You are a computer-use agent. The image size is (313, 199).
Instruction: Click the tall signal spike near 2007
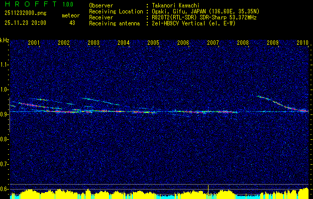coord(208,192)
